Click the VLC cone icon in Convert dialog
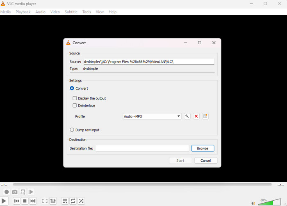 pyautogui.click(x=68, y=43)
